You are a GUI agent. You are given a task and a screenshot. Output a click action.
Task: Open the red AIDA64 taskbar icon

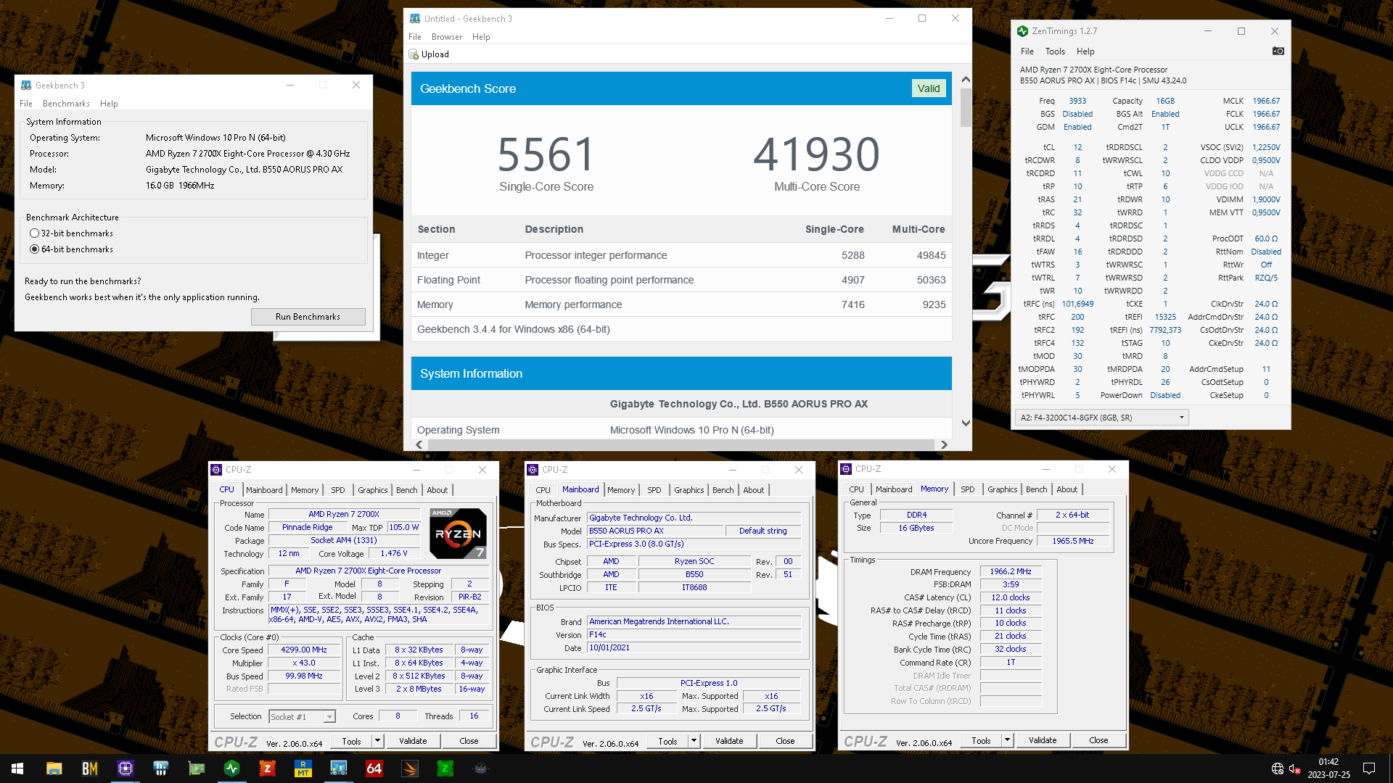coord(374,768)
